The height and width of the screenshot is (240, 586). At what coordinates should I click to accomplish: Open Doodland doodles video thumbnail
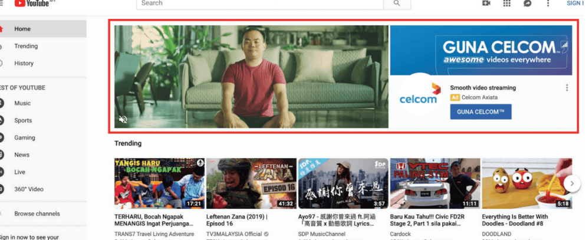click(x=527, y=183)
